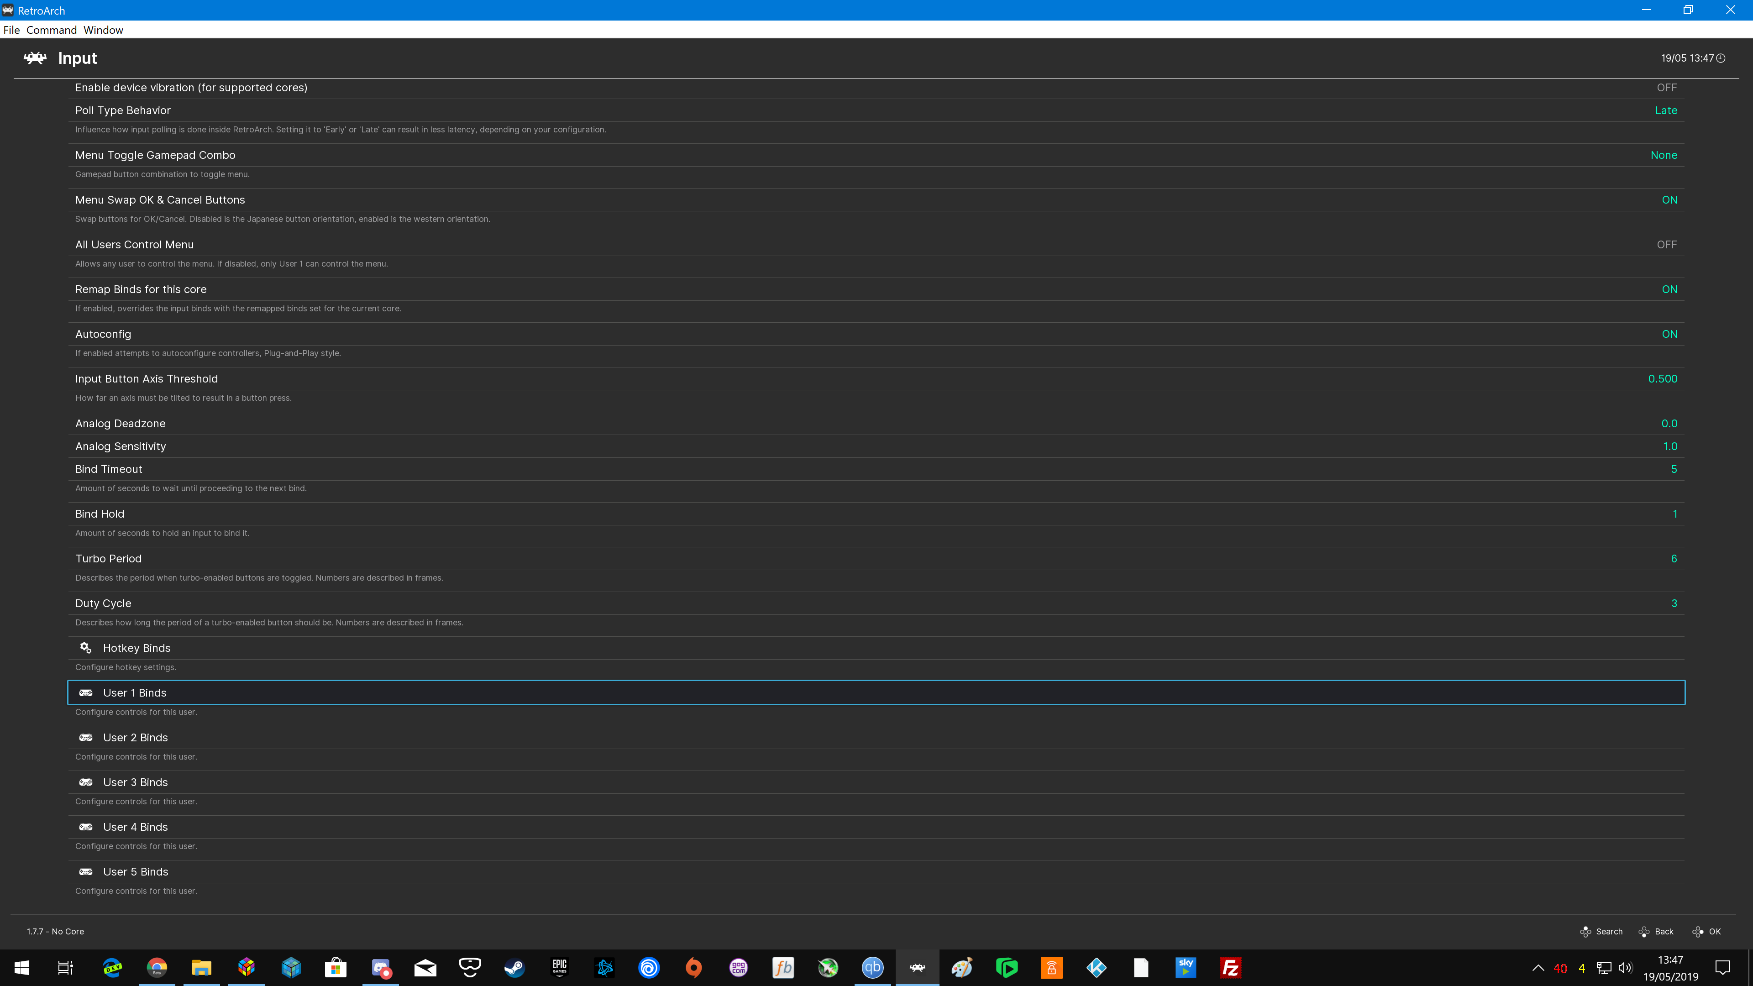Open Sky Go from the taskbar
Screen dimensions: 1753x986
(x=1186, y=967)
